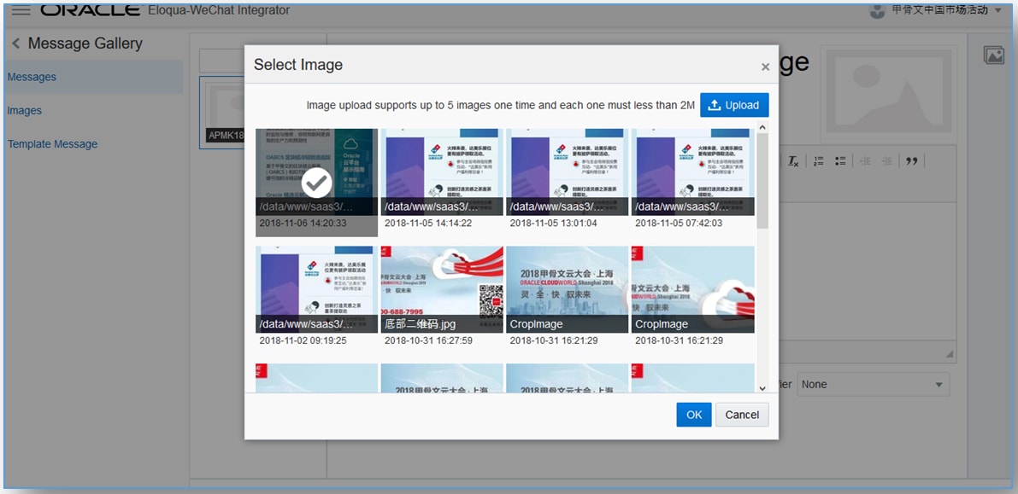This screenshot has height=494, width=1018.
Task: Select the image dated 2018-11-02 09:19:25
Action: [317, 289]
